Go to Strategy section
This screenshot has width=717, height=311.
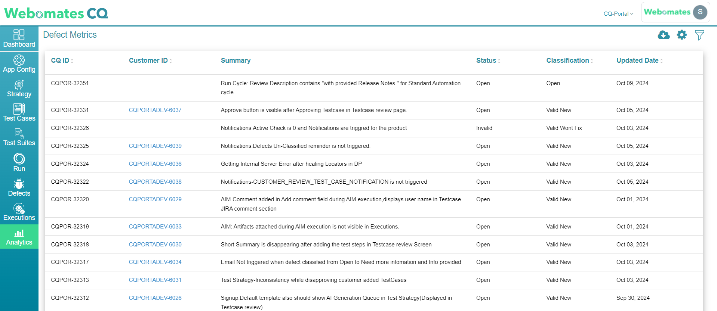pos(19,88)
